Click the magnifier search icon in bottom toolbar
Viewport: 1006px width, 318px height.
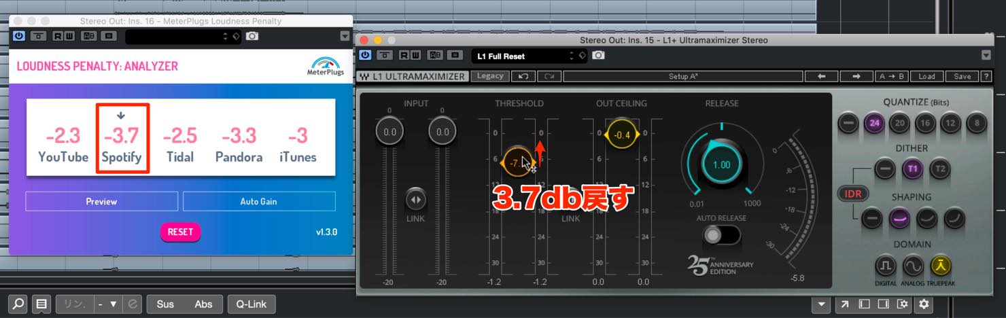pos(18,304)
